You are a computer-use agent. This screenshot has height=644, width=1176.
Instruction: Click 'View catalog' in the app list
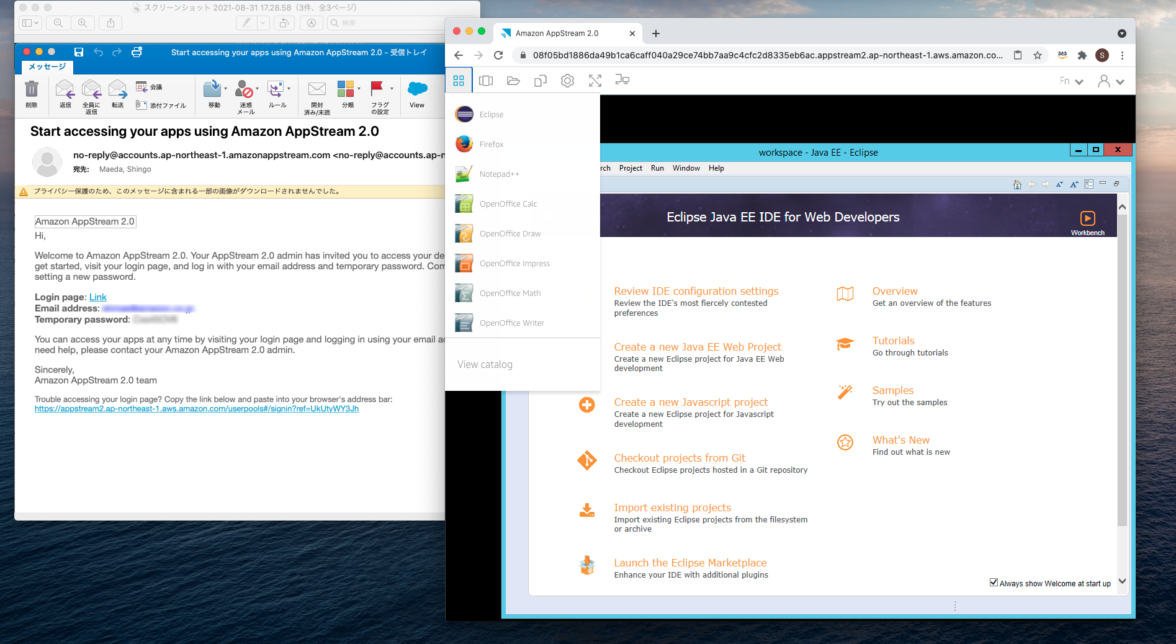point(485,364)
